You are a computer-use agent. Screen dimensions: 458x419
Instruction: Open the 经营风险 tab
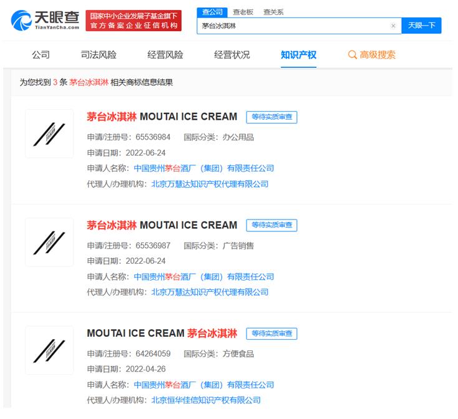tap(165, 55)
